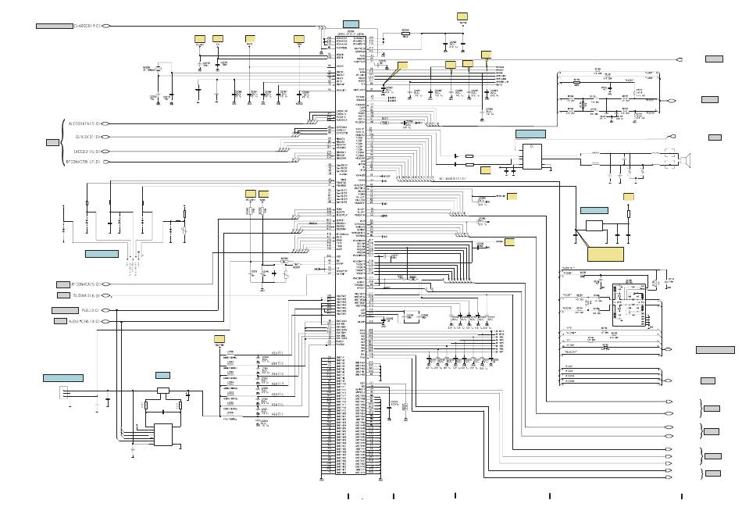The width and height of the screenshot is (742, 525).
Task: Select the curly brace beside AUDIODATA group
Action: coord(62,142)
